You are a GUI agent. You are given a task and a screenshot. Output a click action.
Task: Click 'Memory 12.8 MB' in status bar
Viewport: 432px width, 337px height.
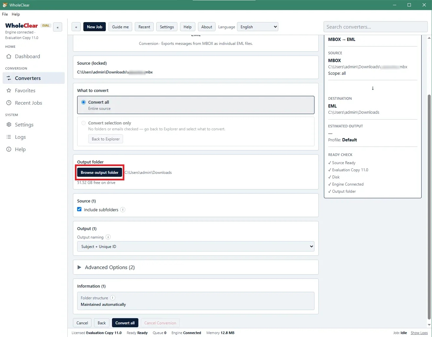coord(220,333)
